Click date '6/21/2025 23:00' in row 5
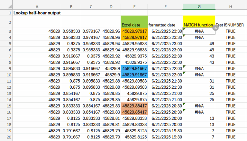The height and width of the screenshot is (141, 247). click(165, 44)
